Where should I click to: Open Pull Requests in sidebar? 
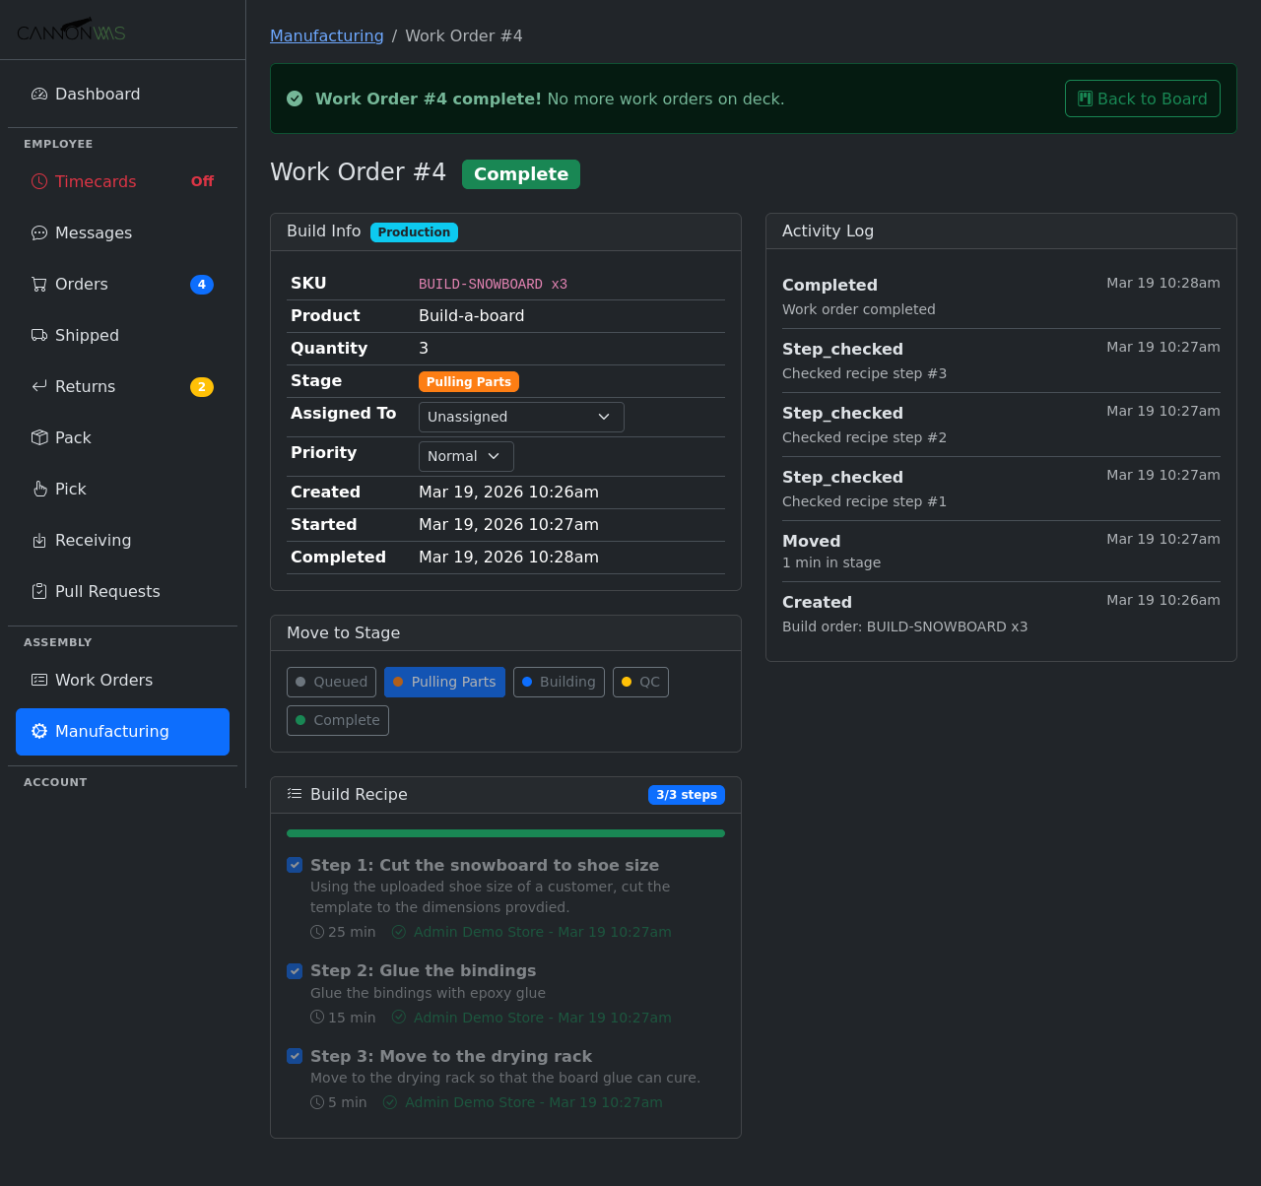coord(107,592)
